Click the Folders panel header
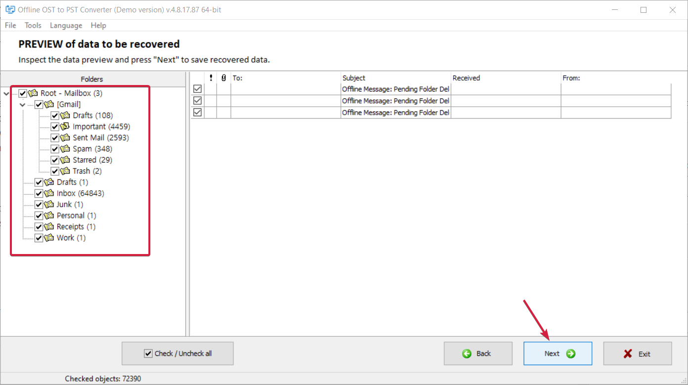The width and height of the screenshot is (688, 385). pyautogui.click(x=92, y=79)
